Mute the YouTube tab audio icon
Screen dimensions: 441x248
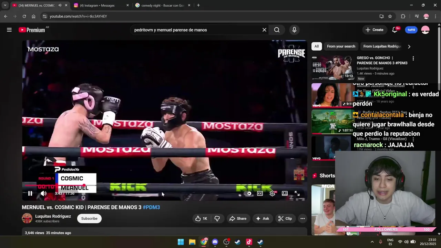click(60, 5)
